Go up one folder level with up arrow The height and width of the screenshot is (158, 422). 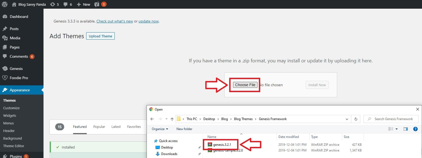pyautogui.click(x=172, y=119)
